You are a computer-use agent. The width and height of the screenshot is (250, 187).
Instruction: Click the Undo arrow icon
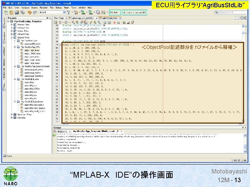pos(30,12)
